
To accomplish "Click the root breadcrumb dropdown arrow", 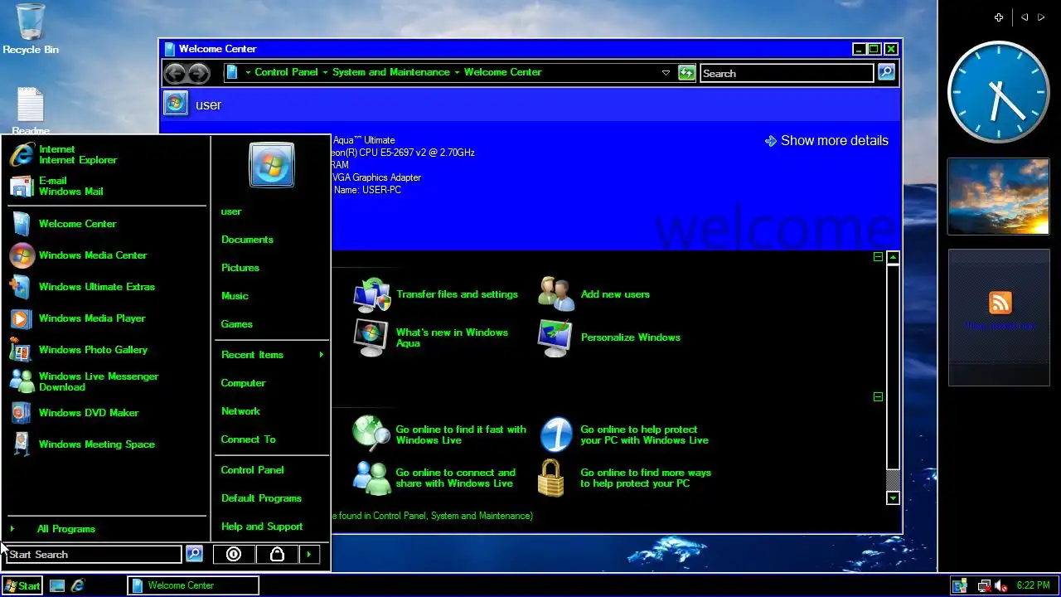I will [x=248, y=72].
